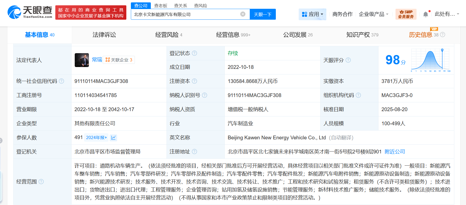Screen dimensions: 466x205
Task: Select the 查老板 search mode tab
Action: (x=161, y=6)
